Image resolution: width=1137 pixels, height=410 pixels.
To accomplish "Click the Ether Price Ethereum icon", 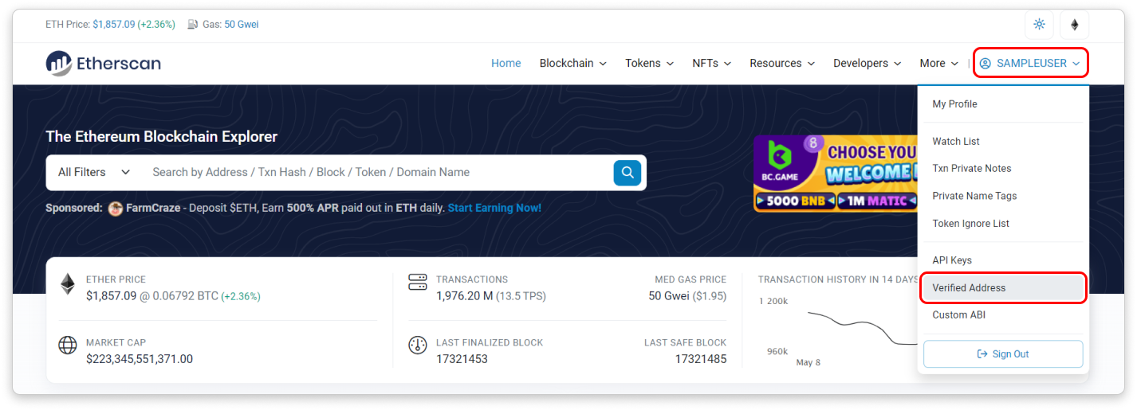I will 68,284.
